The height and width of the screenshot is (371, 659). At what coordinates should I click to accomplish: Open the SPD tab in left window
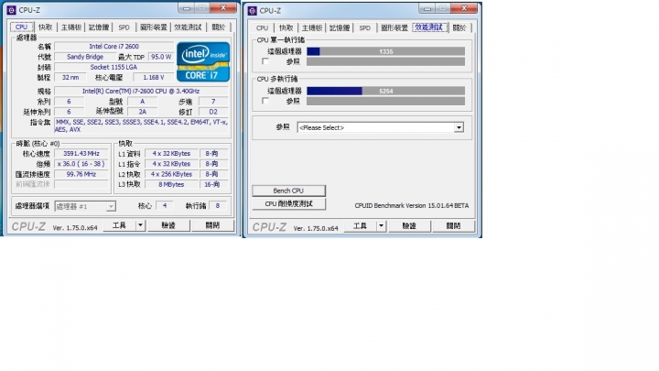click(124, 27)
